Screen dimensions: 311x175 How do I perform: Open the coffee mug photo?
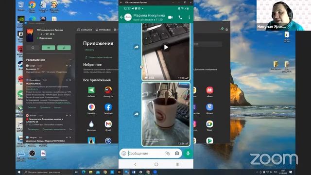point(166,114)
